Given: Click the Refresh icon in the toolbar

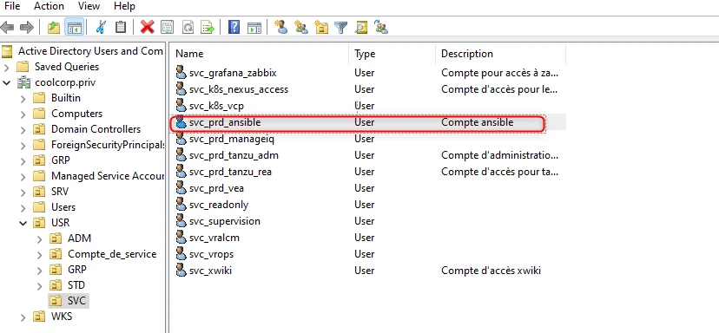Looking at the screenshot, I should point(188,28).
